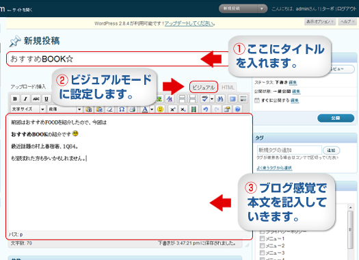Run the spell checker checkmark icon
359x260 pixels.
pyautogui.click(x=204, y=99)
